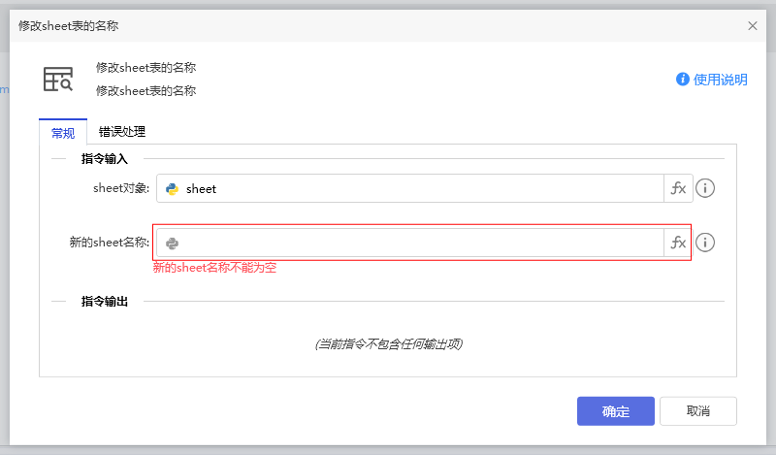Click into the sheet对象 input containing sheet

pyautogui.click(x=417, y=189)
